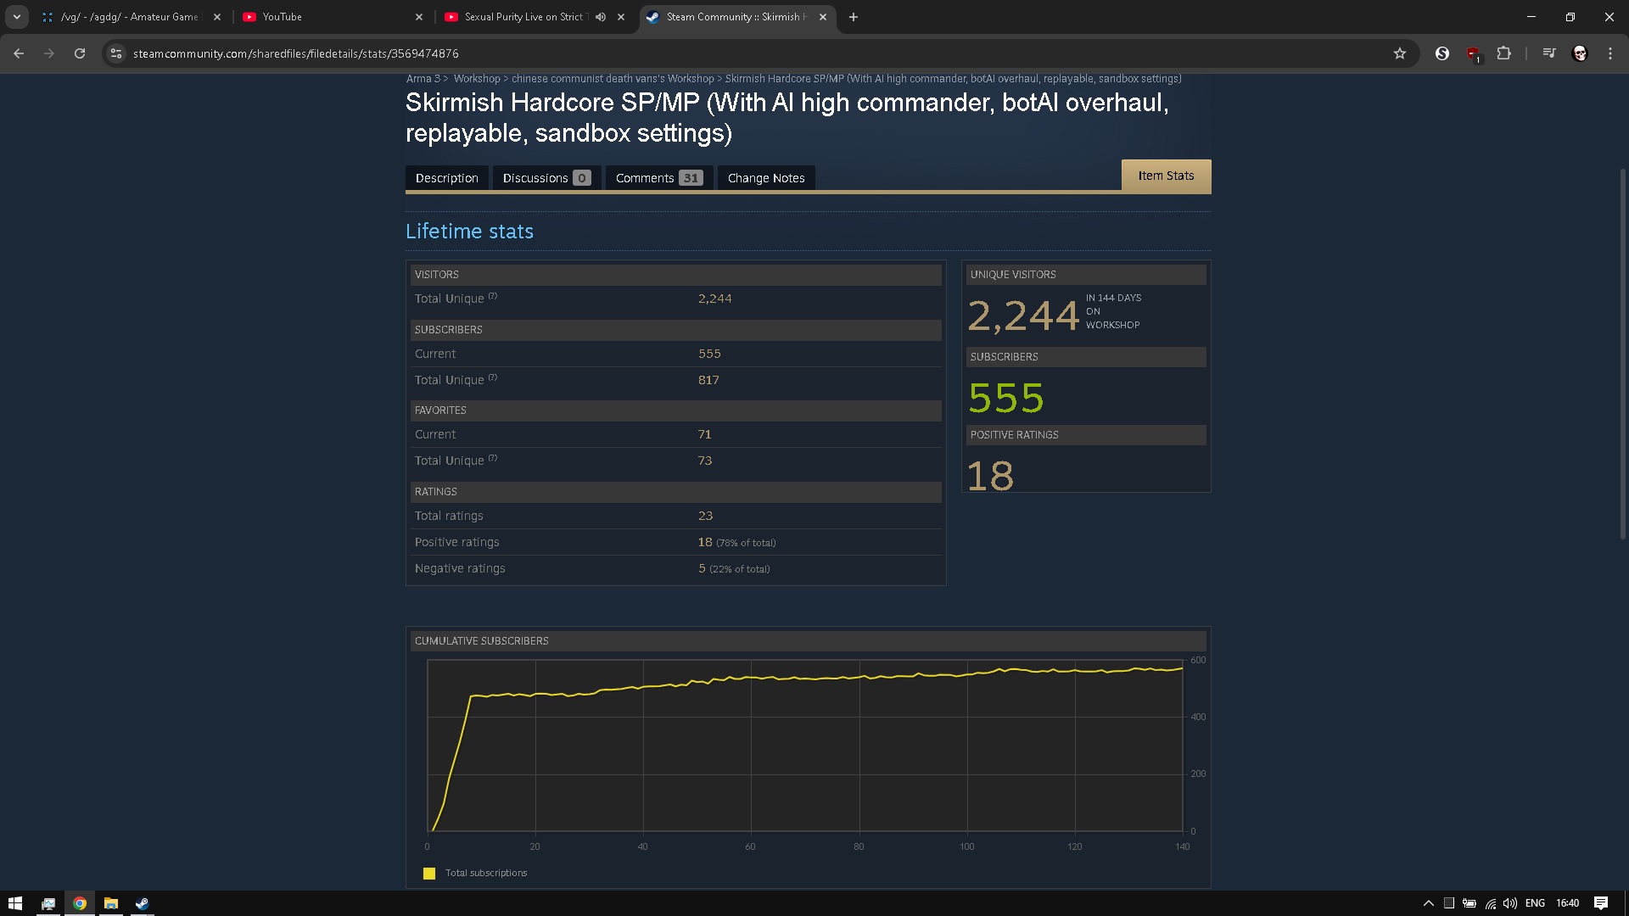Open Steam from the taskbar
Viewport: 1629px width, 916px height.
coord(142,903)
